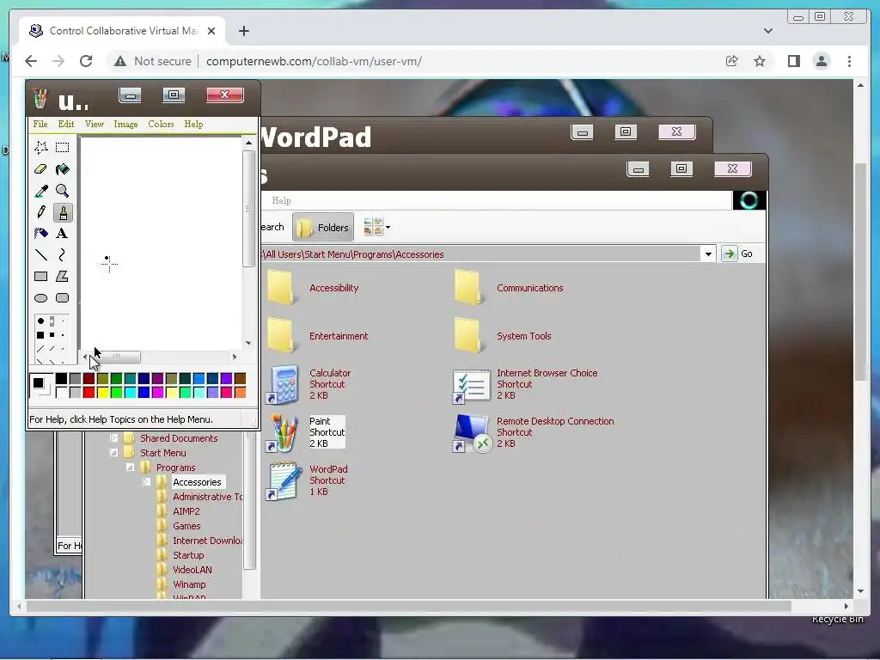Collapse the Programs tree node
The height and width of the screenshot is (660, 880).
131,467
